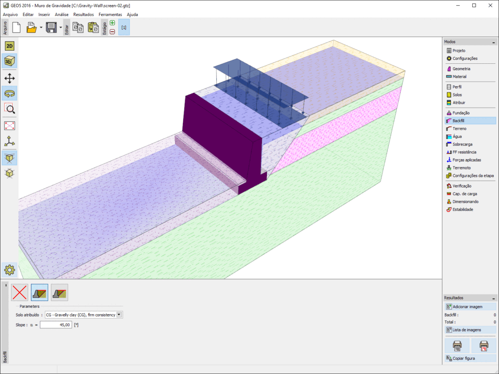
Task: Select Terreno mode
Action: point(470,129)
